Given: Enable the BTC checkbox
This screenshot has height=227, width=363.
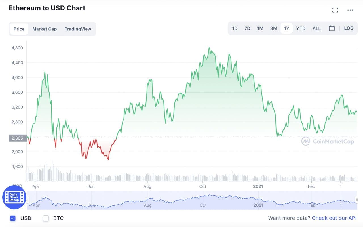Looking at the screenshot, I should pos(46,218).
